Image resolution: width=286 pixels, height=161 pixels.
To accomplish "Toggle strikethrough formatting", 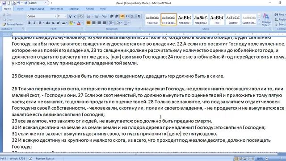I will point(48,23).
